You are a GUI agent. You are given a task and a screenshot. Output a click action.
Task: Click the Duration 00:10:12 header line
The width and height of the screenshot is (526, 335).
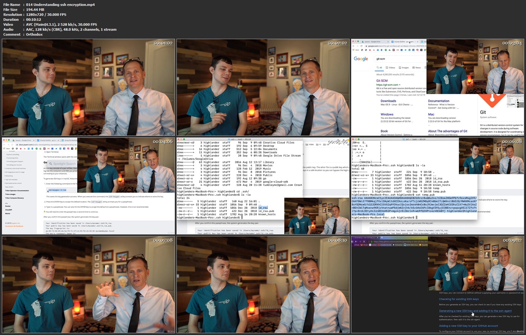tap(22, 20)
